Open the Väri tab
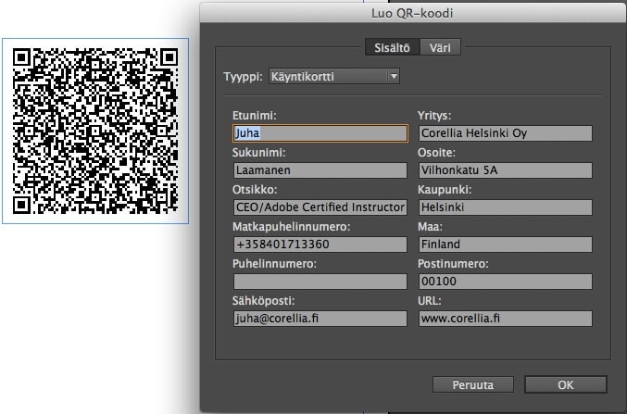The width and height of the screenshot is (627, 414). click(440, 47)
